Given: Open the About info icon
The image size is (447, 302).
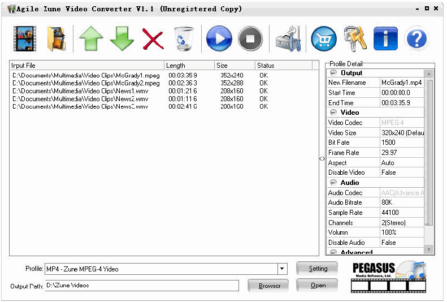Looking at the screenshot, I should point(385,38).
